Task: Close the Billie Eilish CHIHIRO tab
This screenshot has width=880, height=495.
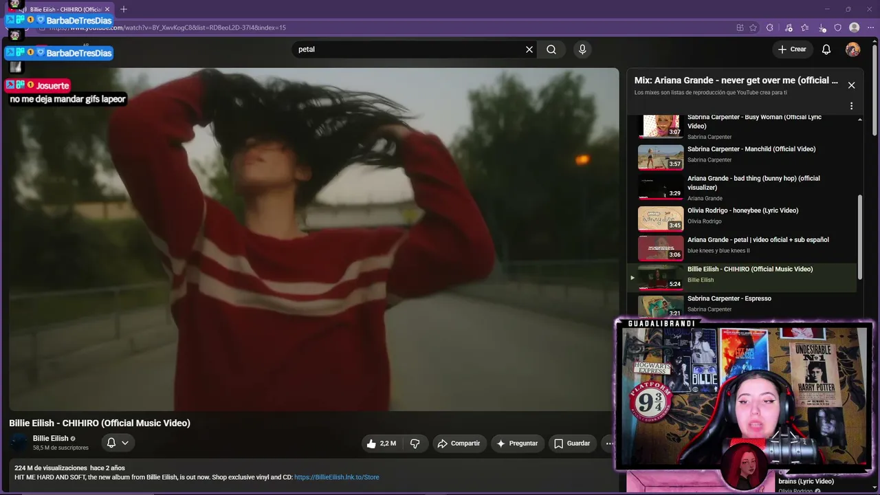Action: 107,9
